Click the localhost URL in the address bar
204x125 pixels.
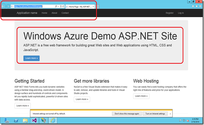coord(28,6)
